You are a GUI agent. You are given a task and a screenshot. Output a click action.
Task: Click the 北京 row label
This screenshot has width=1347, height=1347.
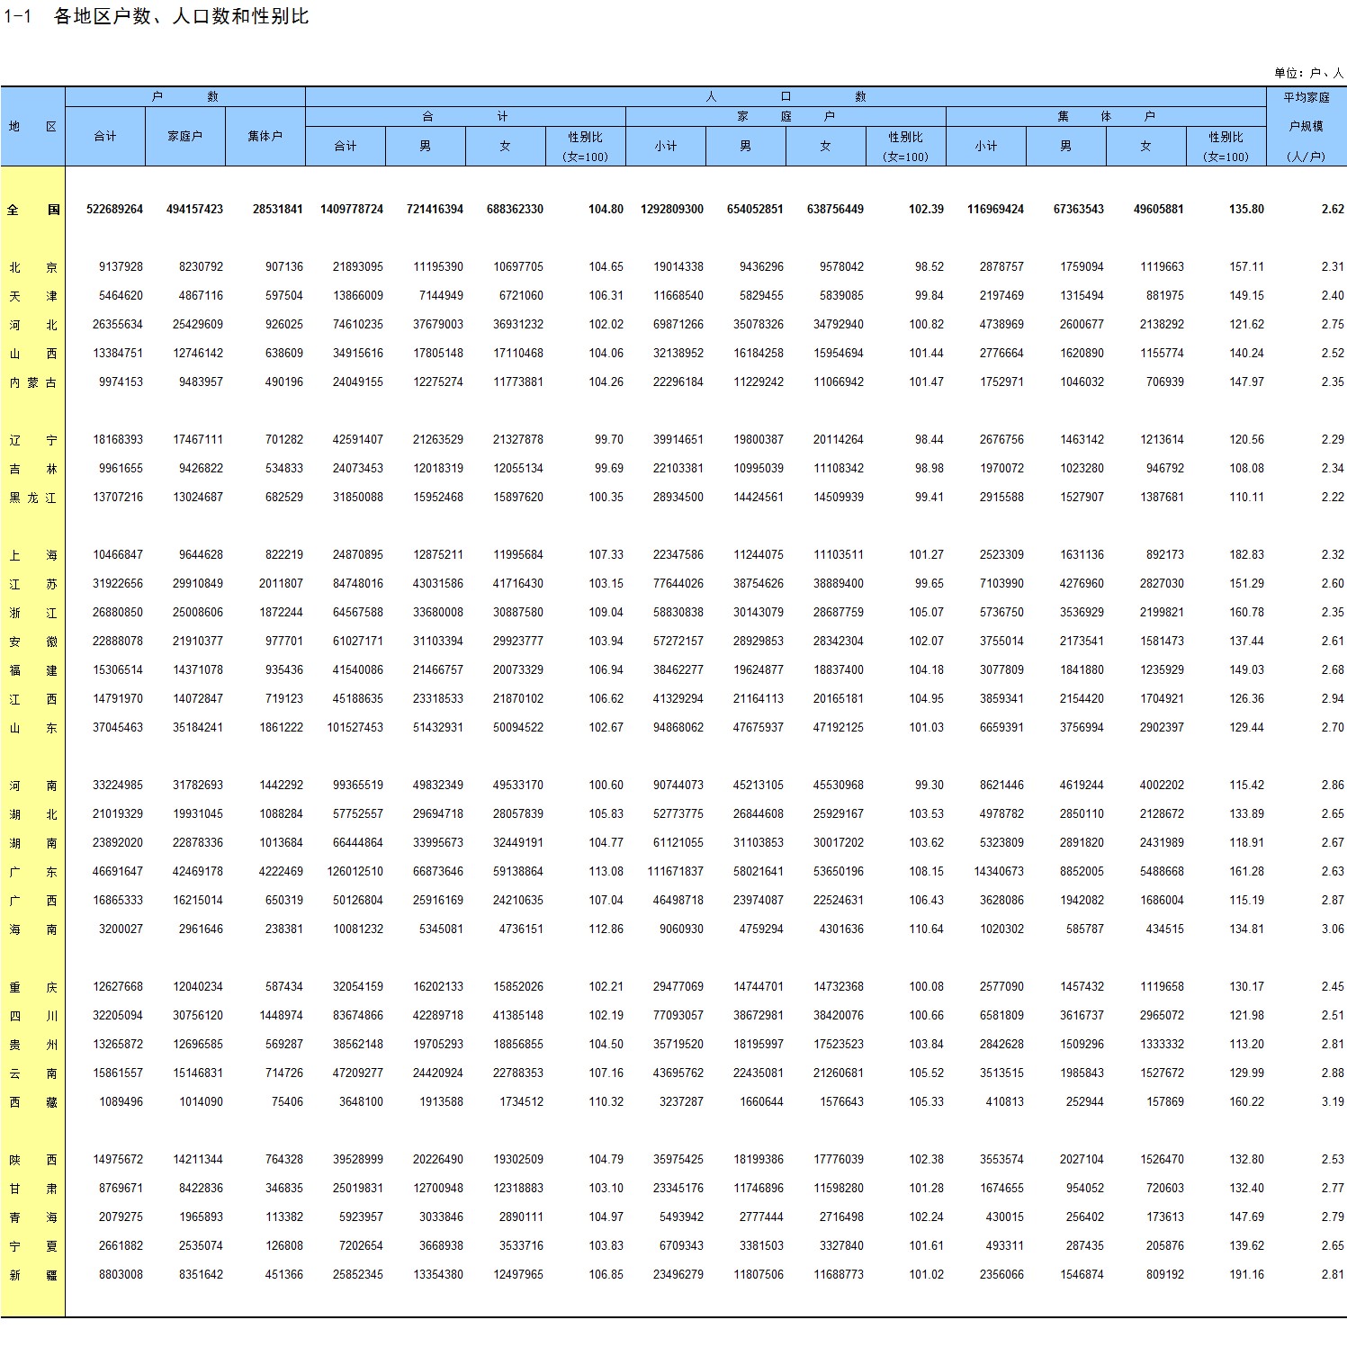pyautogui.click(x=32, y=267)
